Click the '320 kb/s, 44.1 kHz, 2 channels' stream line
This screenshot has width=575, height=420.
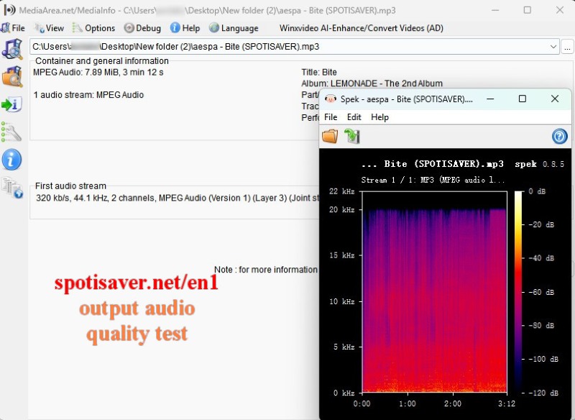click(178, 198)
